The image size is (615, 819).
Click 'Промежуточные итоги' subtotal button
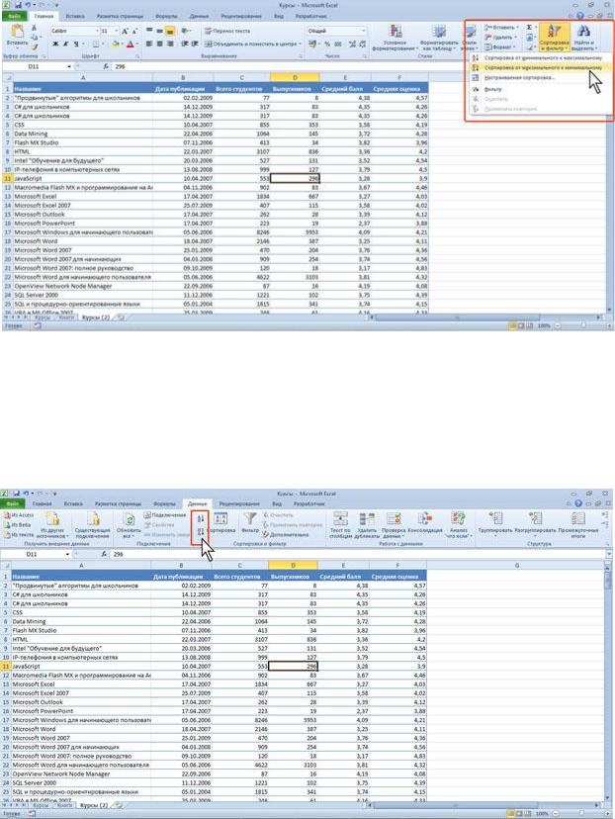[x=578, y=525]
